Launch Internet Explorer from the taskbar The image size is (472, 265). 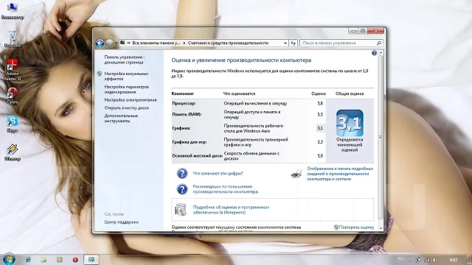click(x=28, y=260)
